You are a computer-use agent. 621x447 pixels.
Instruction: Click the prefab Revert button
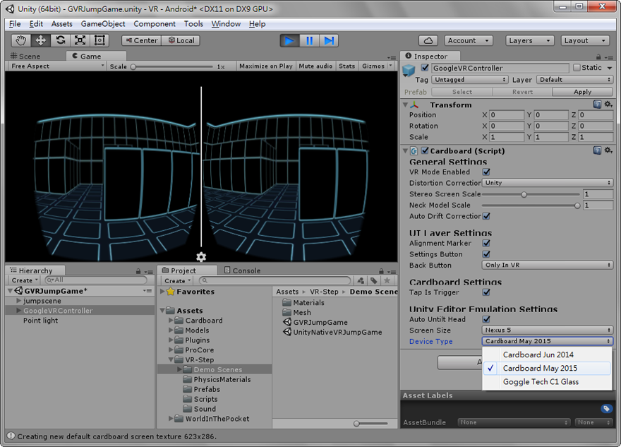pos(522,92)
